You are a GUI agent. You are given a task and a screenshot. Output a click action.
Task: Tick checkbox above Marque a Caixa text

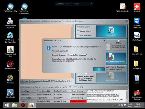86,74
